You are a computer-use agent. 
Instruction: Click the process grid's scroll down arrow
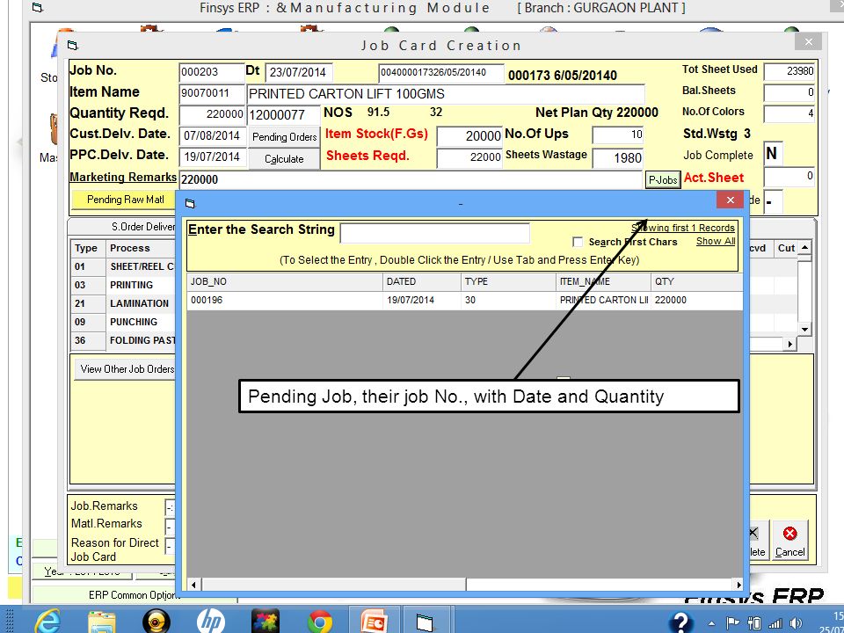click(804, 330)
